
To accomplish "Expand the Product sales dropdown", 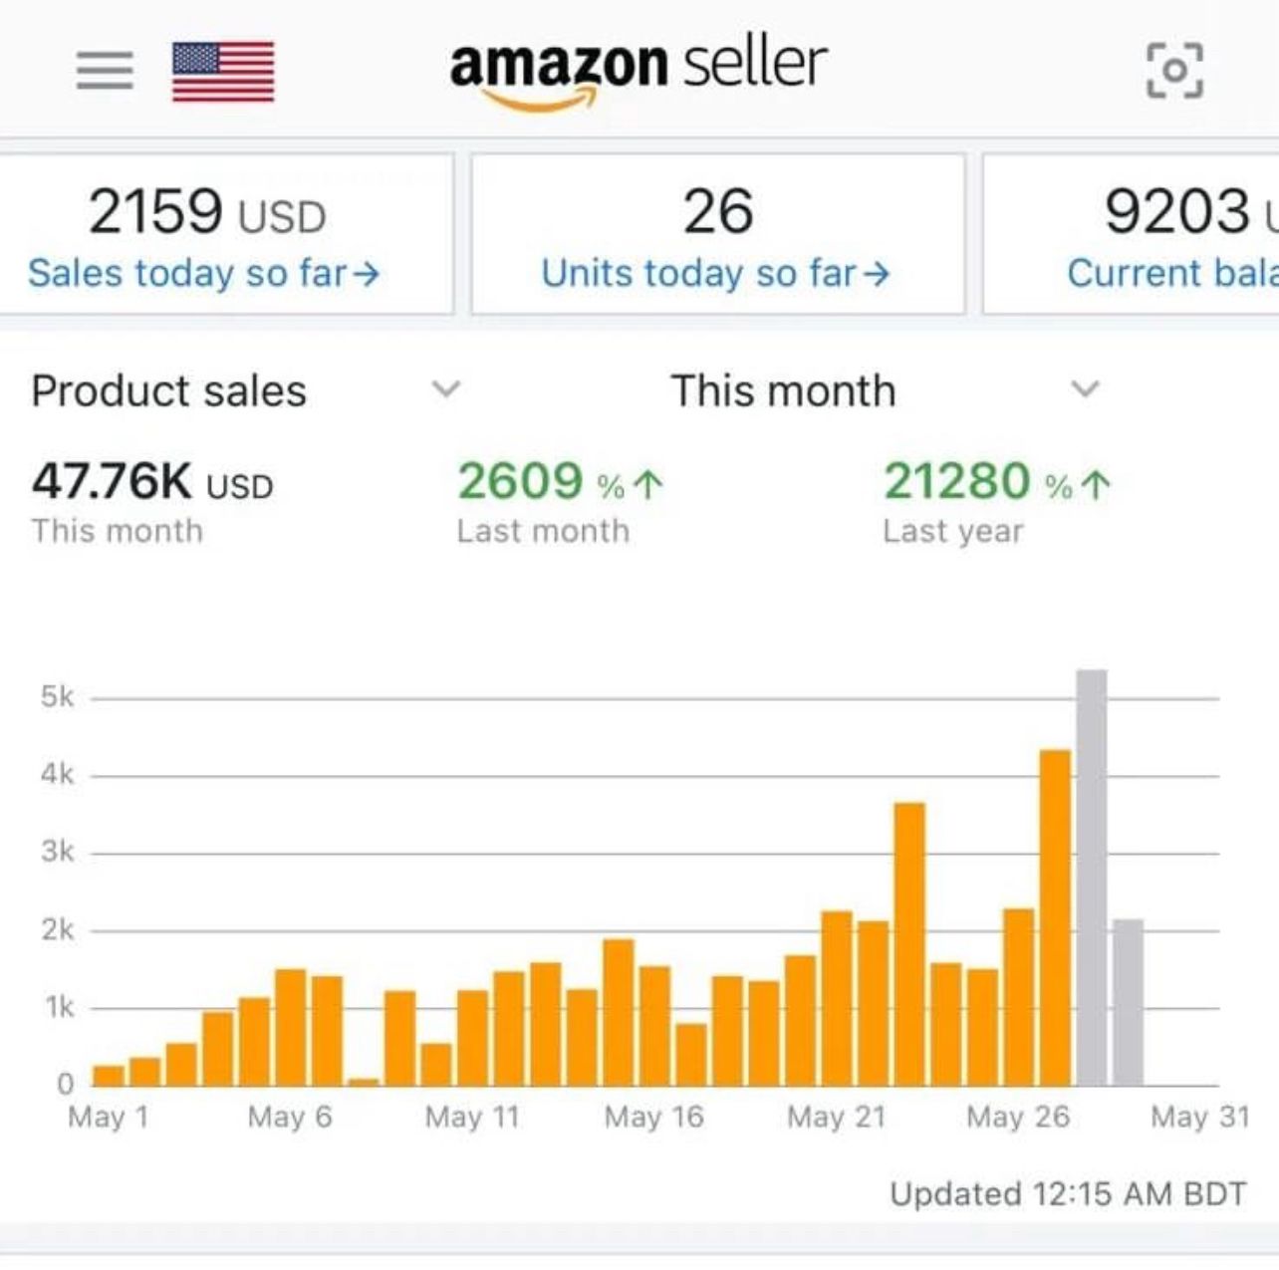I will tap(446, 388).
